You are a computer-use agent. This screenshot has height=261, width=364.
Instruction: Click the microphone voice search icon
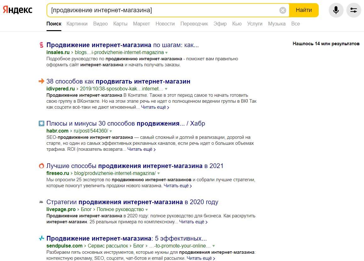[336, 10]
